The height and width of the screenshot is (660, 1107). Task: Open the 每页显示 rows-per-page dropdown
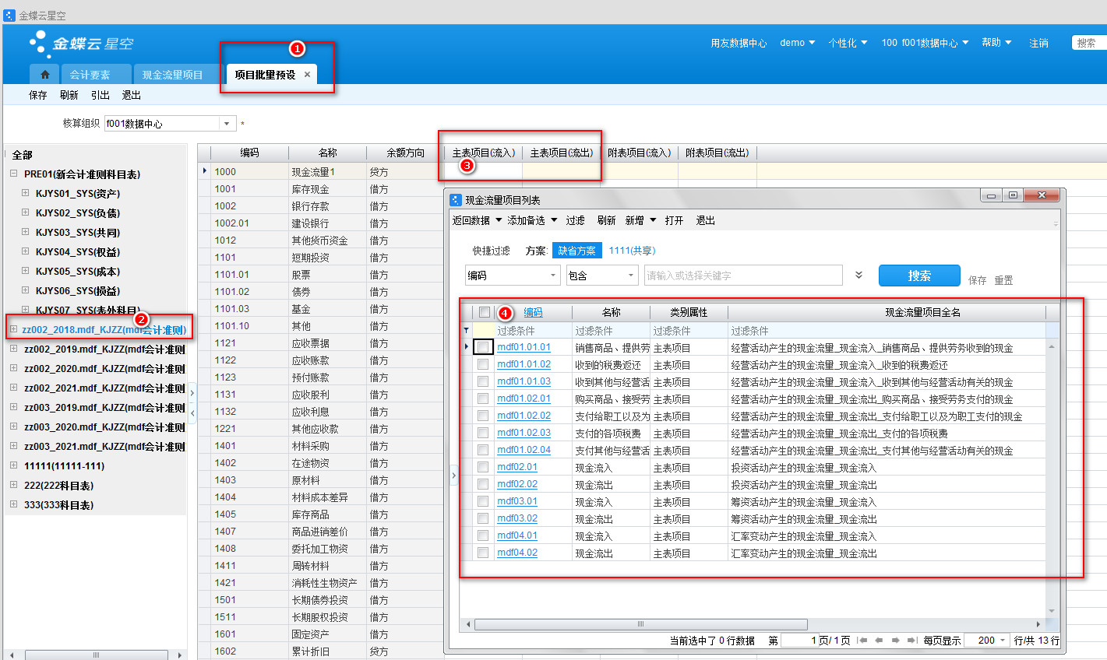click(x=1001, y=640)
